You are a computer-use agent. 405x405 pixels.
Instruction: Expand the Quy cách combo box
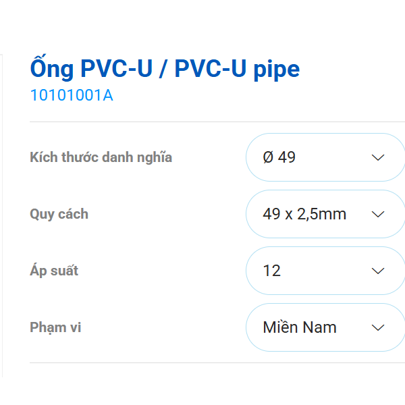click(x=325, y=214)
